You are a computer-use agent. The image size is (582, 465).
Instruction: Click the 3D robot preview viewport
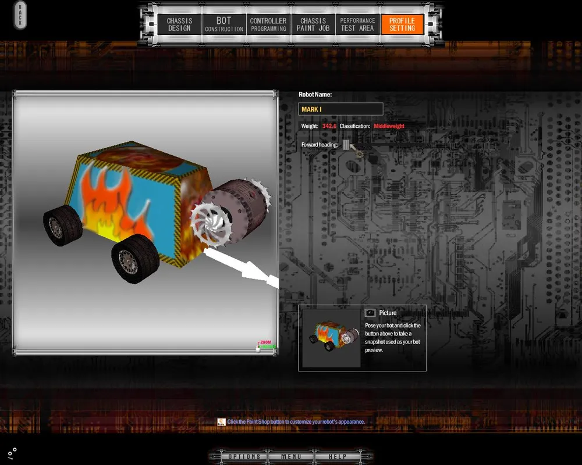point(145,223)
